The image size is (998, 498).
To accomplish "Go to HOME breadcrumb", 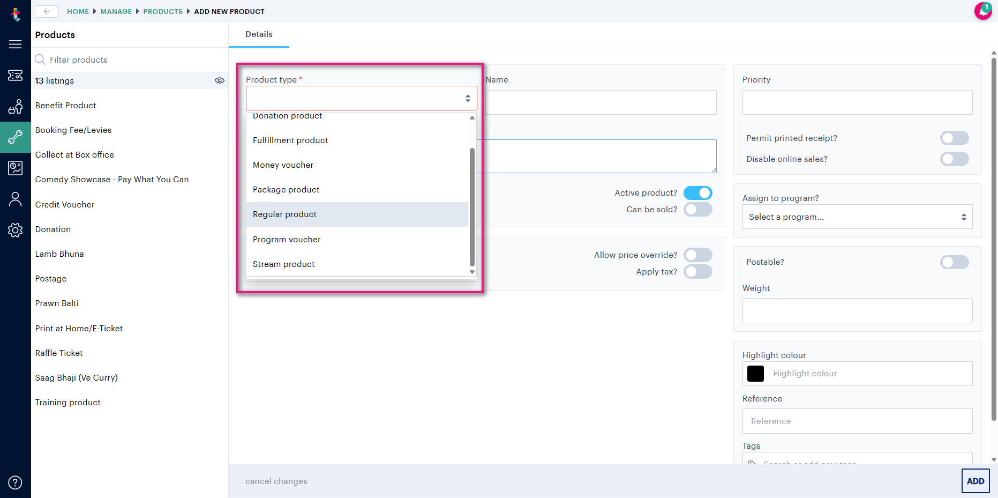I will pyautogui.click(x=78, y=11).
